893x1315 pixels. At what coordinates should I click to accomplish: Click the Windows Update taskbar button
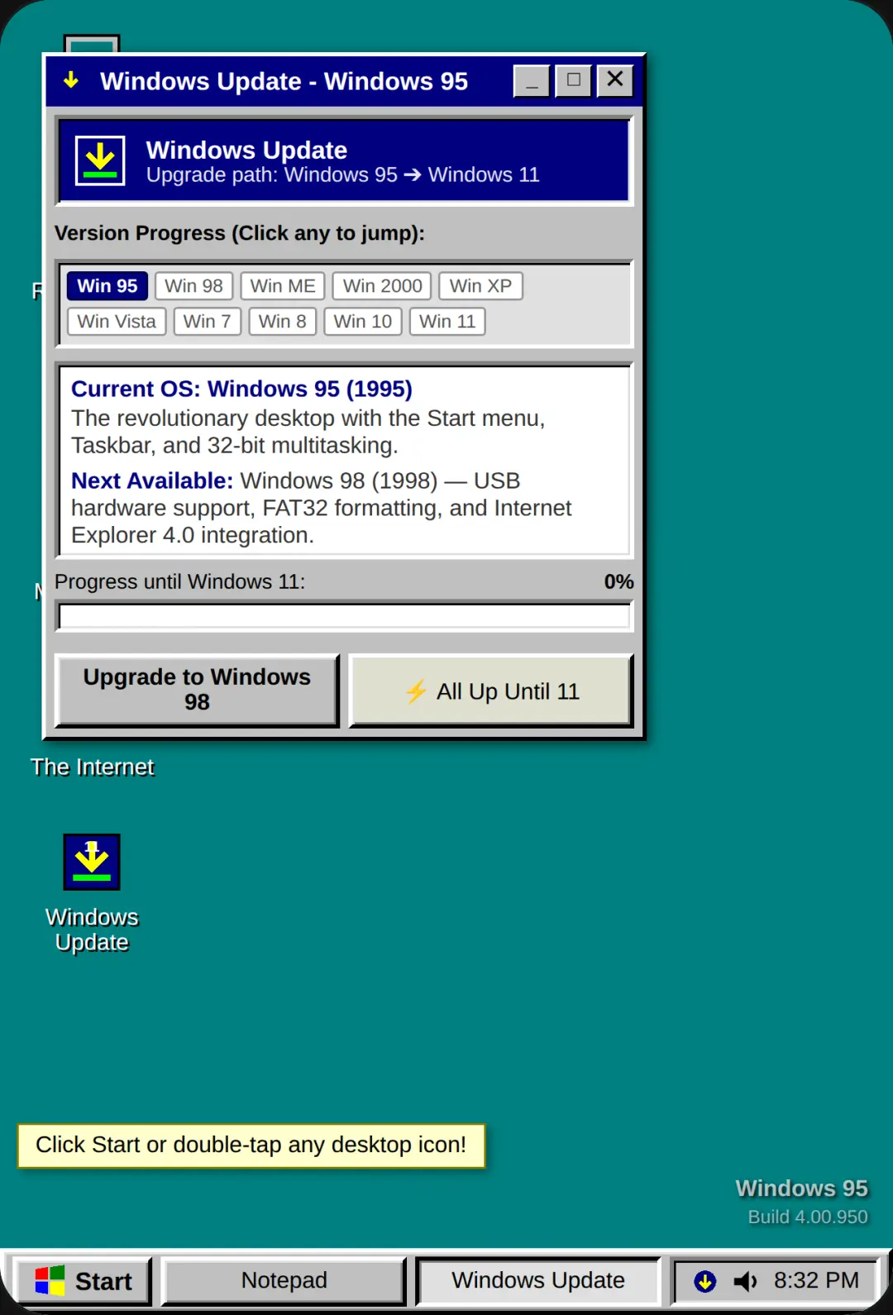[x=538, y=1281]
